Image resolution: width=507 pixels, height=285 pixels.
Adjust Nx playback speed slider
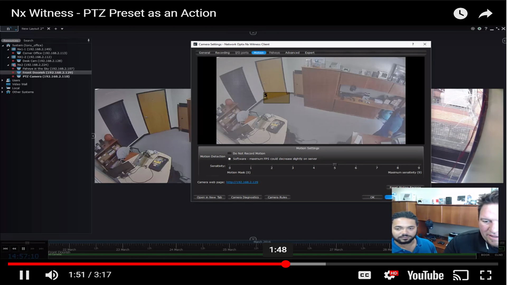click(27, 243)
